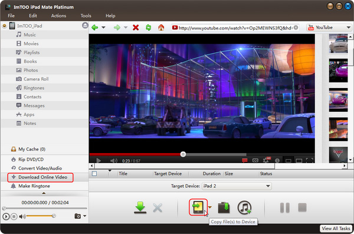Click Copy File(s) to Device icon
The width and height of the screenshot is (354, 234).
(198, 207)
